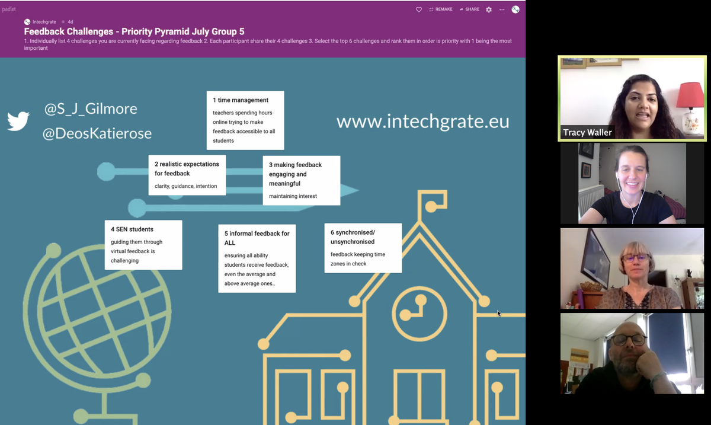Select the video tile of woman wearing earphones

632,183
